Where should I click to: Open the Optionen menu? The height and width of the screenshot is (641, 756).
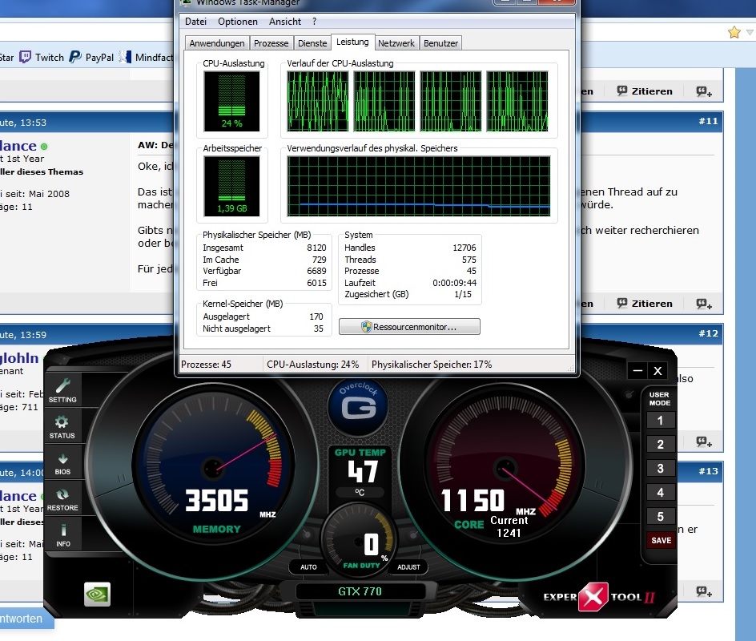[x=238, y=22]
